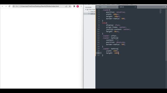Click '.loader::before{' on line 19

(x=110, y=49)
